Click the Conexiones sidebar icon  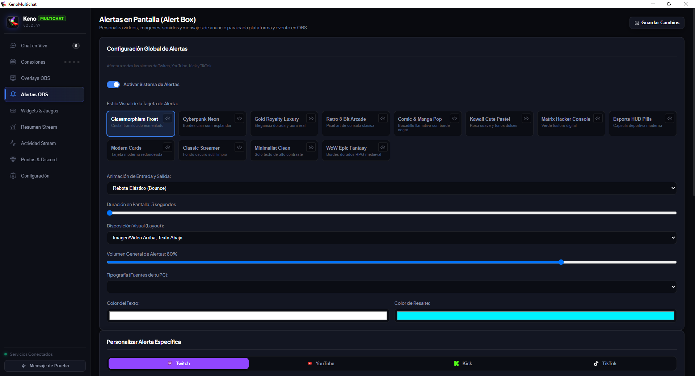(13, 62)
